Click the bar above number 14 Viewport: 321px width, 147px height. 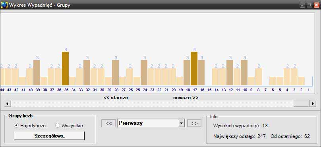(x=216, y=77)
